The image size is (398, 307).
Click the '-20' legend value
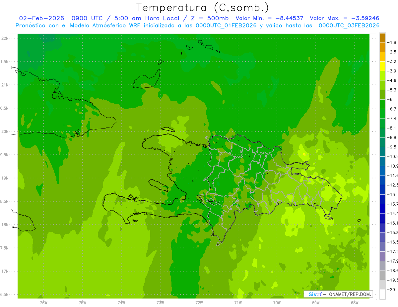391,290
